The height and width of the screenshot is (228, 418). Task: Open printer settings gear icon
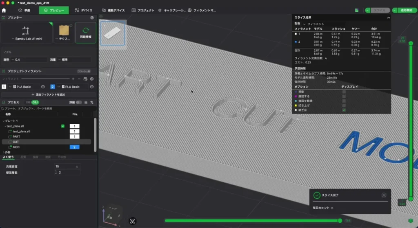tap(92, 18)
